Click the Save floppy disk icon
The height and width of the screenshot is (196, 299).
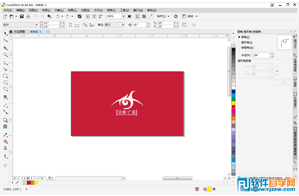pos(22,17)
